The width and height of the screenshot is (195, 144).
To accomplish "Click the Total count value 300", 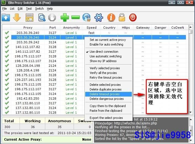I will (7, 127).
